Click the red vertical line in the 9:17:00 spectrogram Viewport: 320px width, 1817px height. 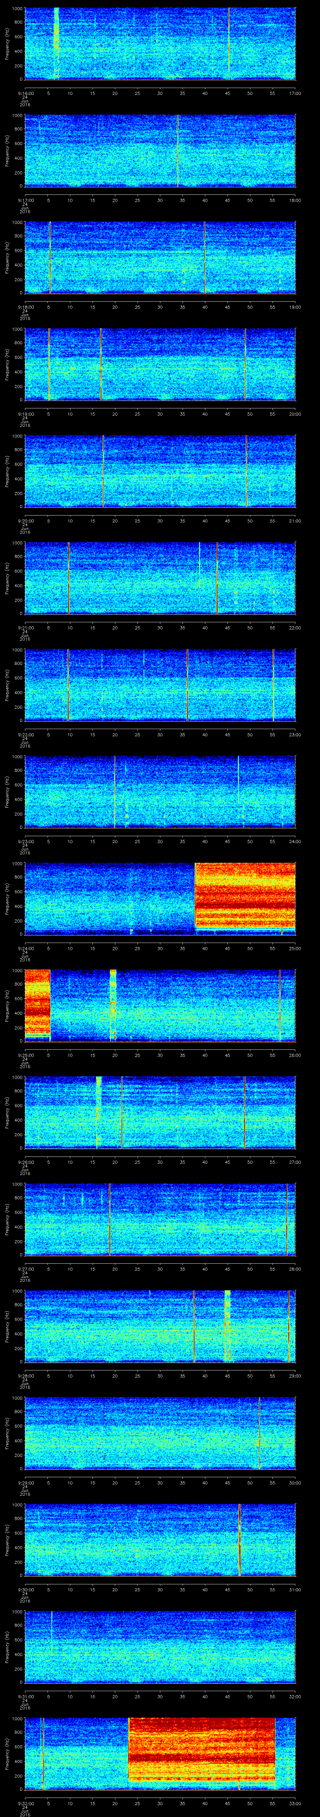point(178,151)
